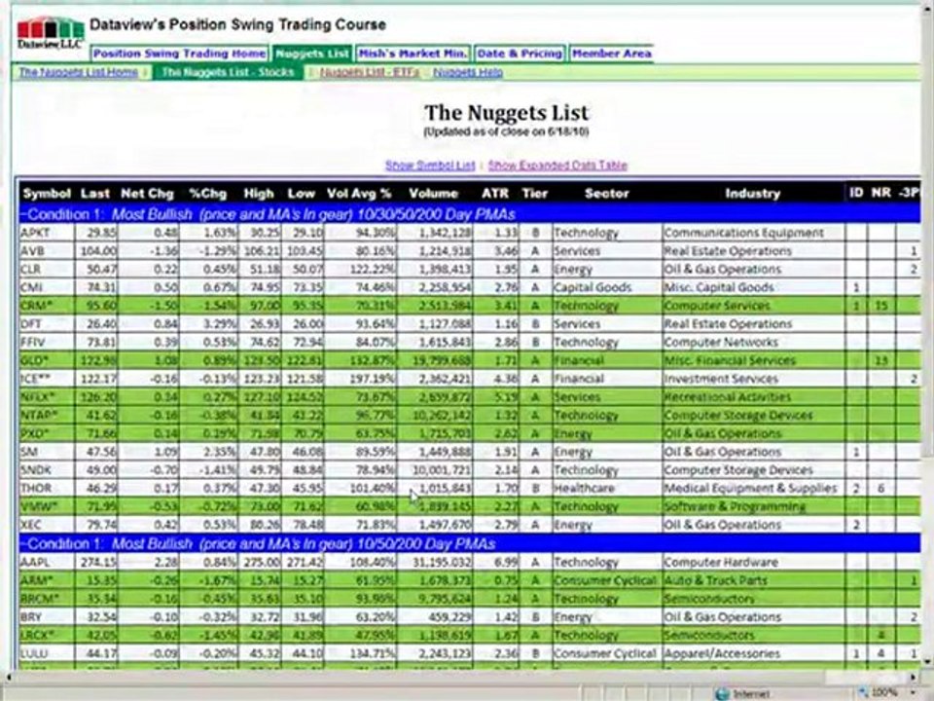934x701 pixels.
Task: Select the CMI symbol cell
Action: click(47, 287)
